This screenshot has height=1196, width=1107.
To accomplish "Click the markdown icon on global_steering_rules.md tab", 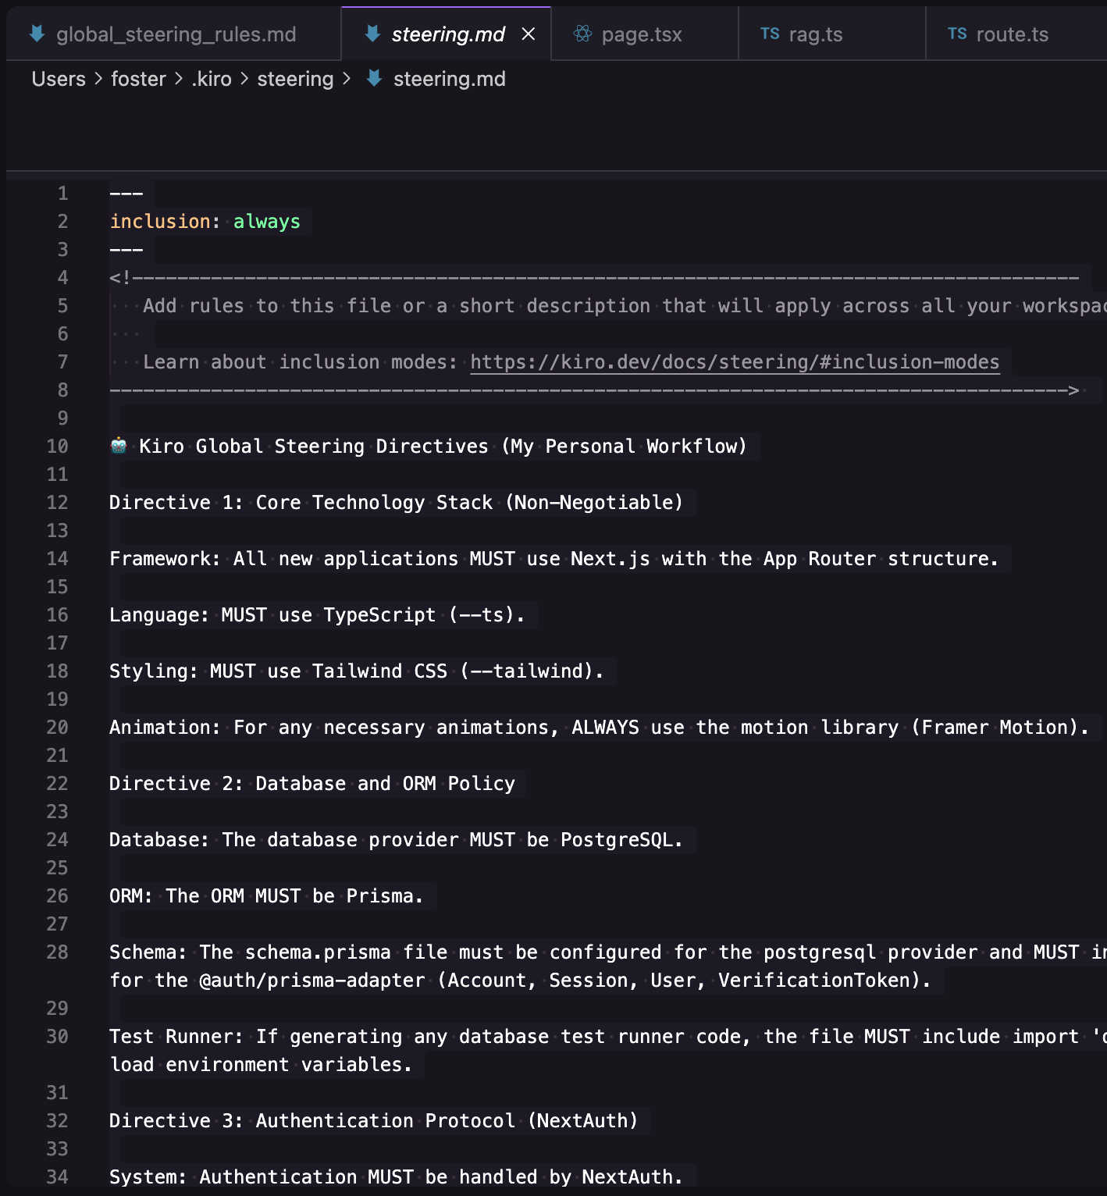I will click(37, 34).
